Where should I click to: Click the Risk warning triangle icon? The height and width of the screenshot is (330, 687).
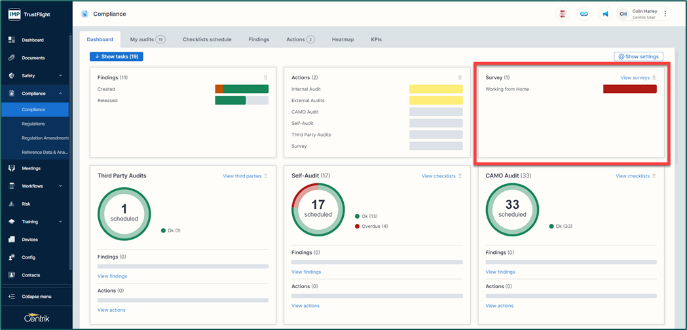tap(12, 204)
